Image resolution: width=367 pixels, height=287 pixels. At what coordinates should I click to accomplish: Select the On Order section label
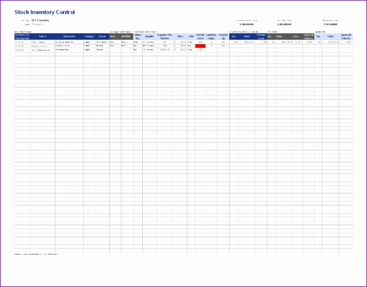point(272,32)
